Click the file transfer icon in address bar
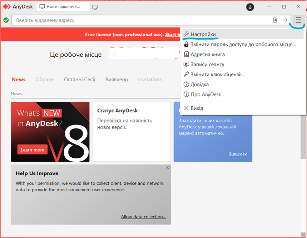This screenshot has width=307, height=238. [275, 20]
